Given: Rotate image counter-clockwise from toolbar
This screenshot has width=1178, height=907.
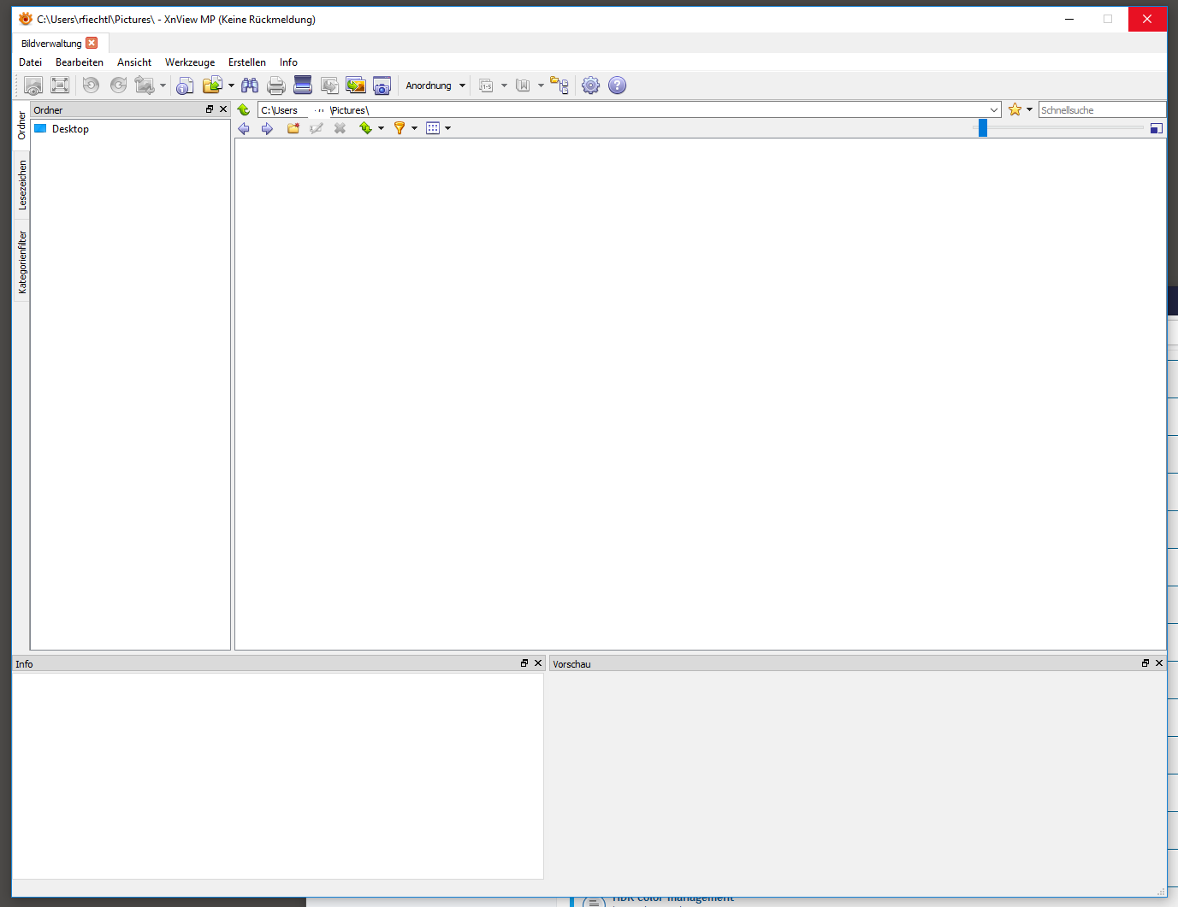Looking at the screenshot, I should pyautogui.click(x=91, y=85).
